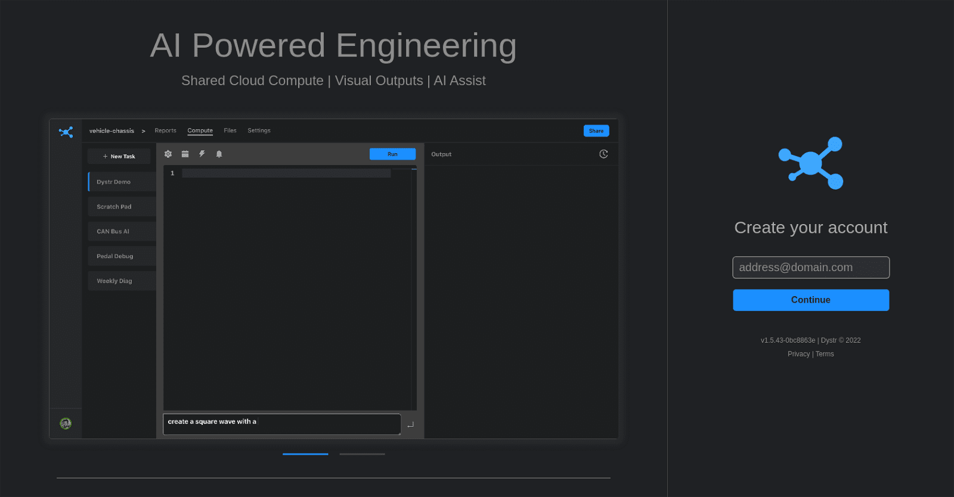Focus the email address input field

810,268
